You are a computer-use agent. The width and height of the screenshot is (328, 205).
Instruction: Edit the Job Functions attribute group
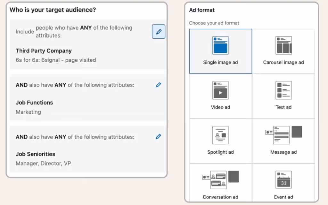point(158,85)
